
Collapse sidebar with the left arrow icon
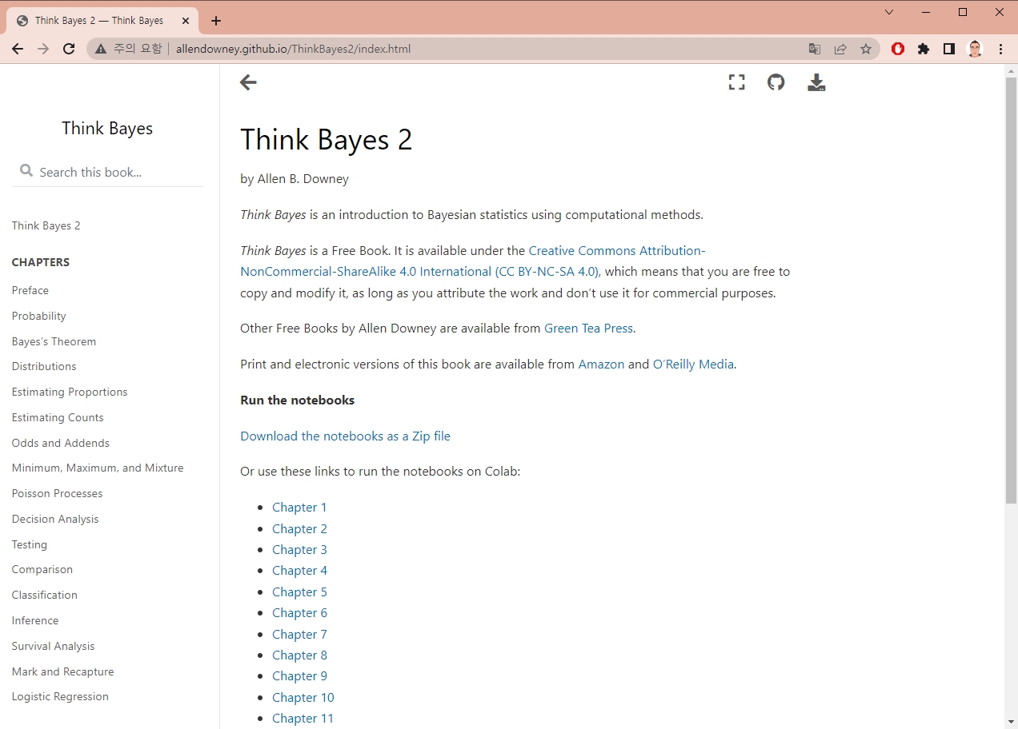[x=248, y=82]
